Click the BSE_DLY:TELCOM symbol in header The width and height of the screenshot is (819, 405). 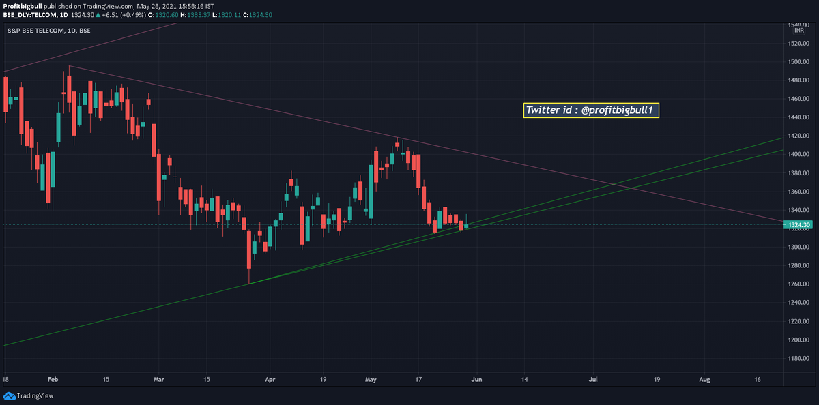click(30, 15)
